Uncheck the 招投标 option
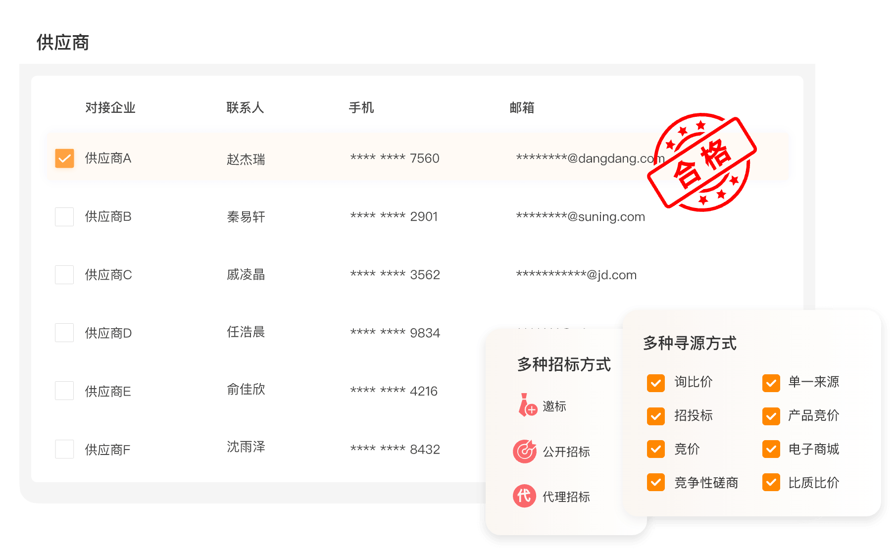Viewport: 896px width, 554px height. 656,416
